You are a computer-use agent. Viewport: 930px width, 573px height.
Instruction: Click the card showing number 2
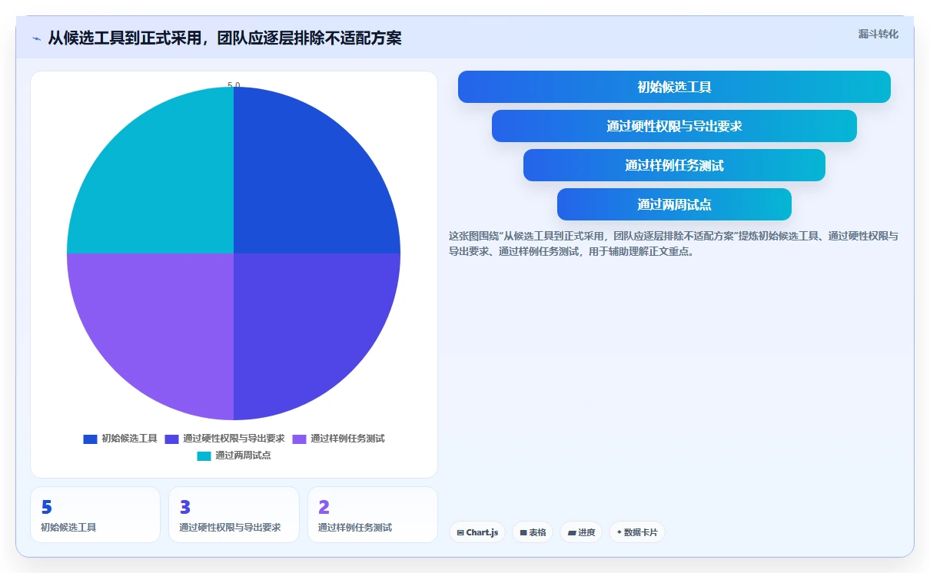(x=373, y=515)
